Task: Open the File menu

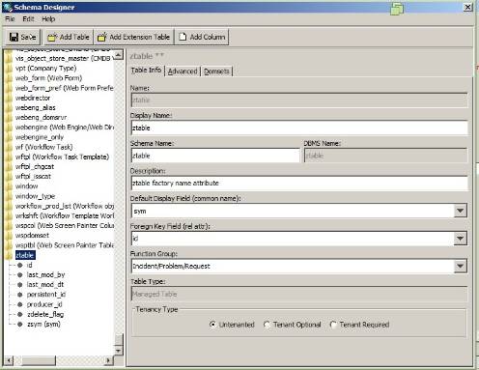Action: tap(10, 19)
